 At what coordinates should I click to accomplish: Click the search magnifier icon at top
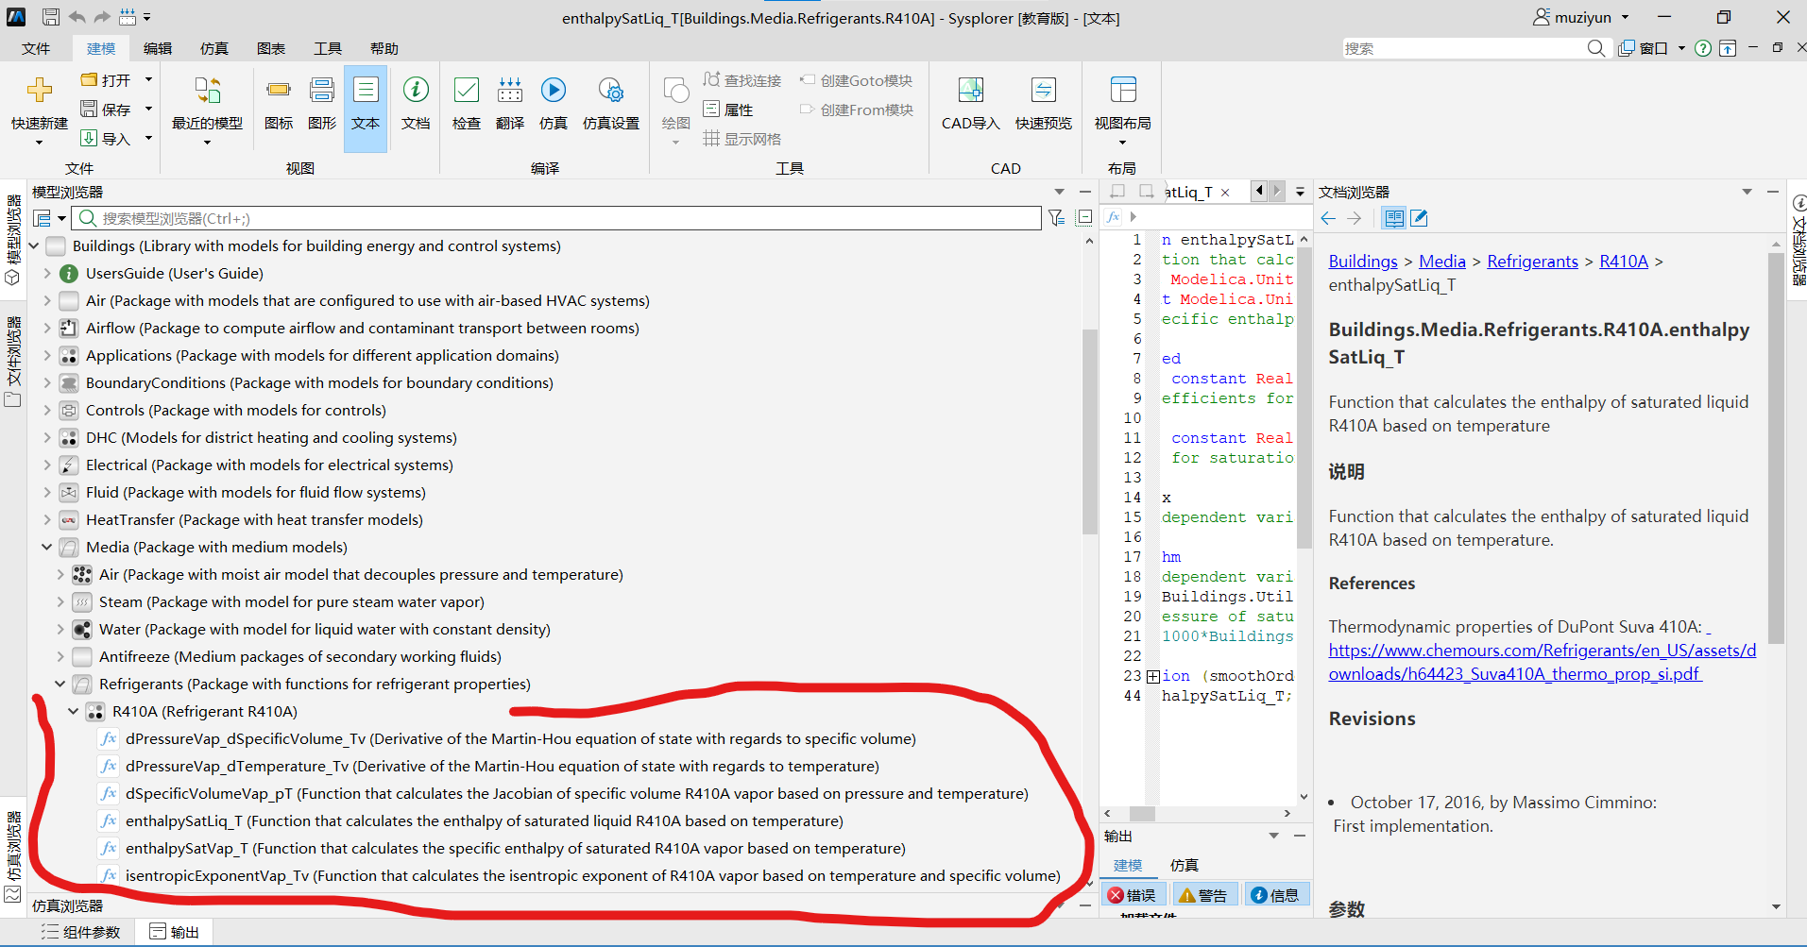click(1596, 48)
